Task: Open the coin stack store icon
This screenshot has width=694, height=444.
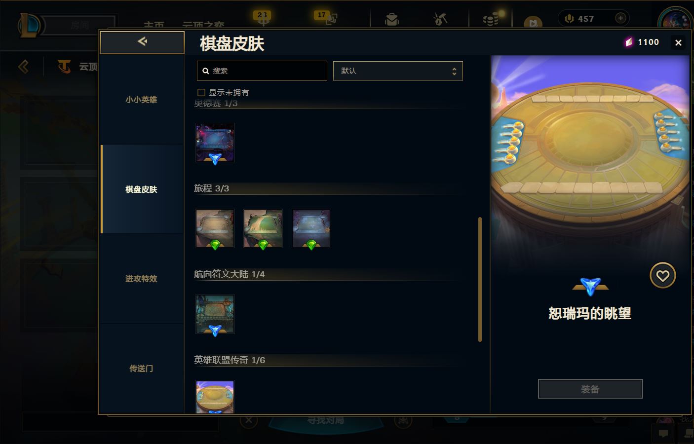Action: coord(491,19)
